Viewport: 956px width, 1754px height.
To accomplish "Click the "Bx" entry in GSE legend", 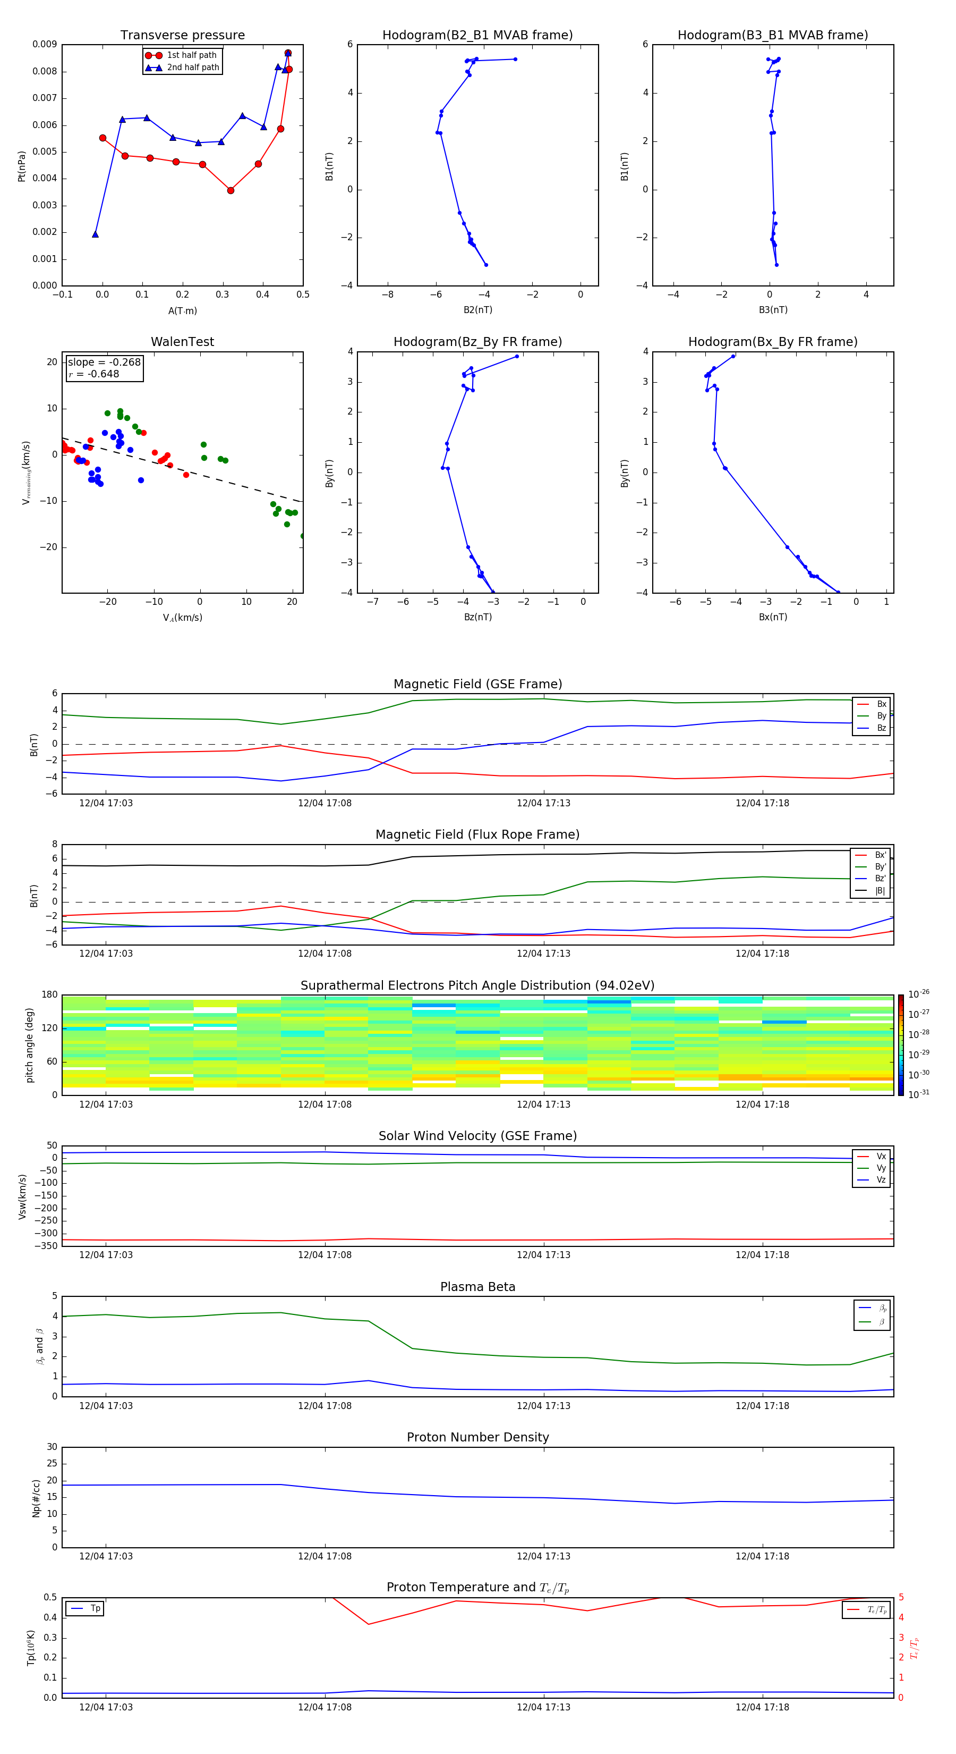I will tap(872, 704).
